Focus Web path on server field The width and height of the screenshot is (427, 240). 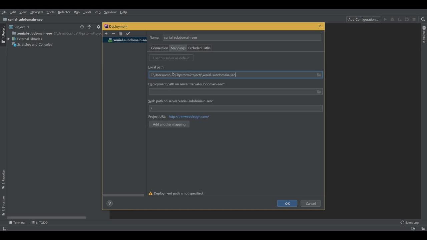point(236,109)
